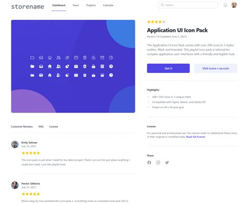Click the product preview image
This screenshot has height=203, width=247.
[73, 66]
